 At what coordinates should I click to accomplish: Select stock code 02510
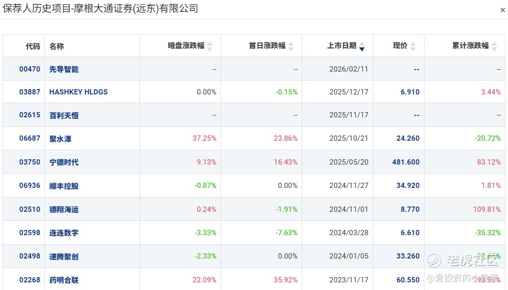(x=30, y=209)
